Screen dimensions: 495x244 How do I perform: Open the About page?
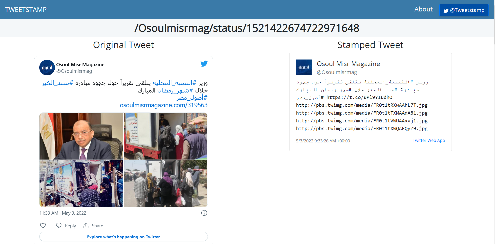423,9
